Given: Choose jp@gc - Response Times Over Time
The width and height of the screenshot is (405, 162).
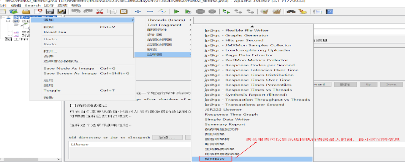Looking at the screenshot, I should (252, 80).
